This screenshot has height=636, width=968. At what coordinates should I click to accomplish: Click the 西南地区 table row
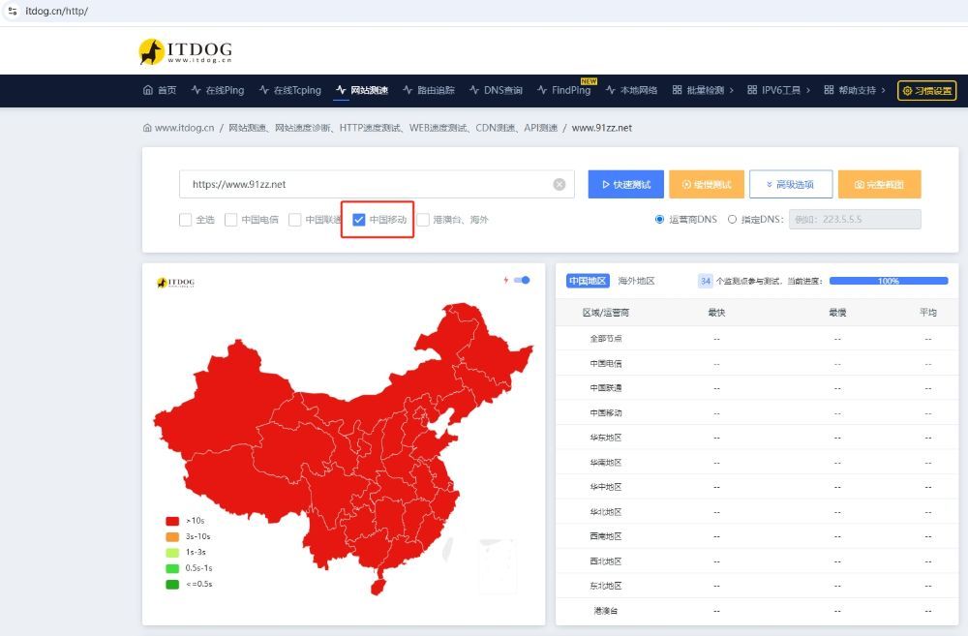pos(757,536)
